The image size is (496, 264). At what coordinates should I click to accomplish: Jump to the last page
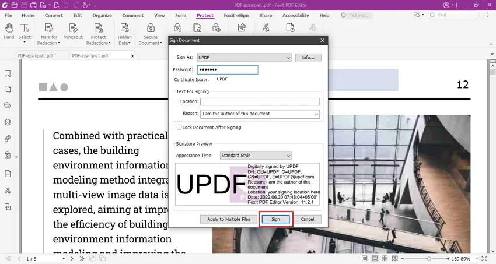pos(82,259)
